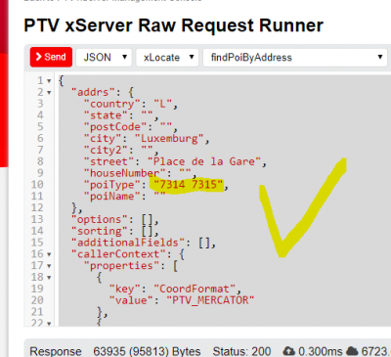Click the upload cloud icon in the status bar
Image resolution: width=391 pixels, height=357 pixels.
tap(288, 351)
